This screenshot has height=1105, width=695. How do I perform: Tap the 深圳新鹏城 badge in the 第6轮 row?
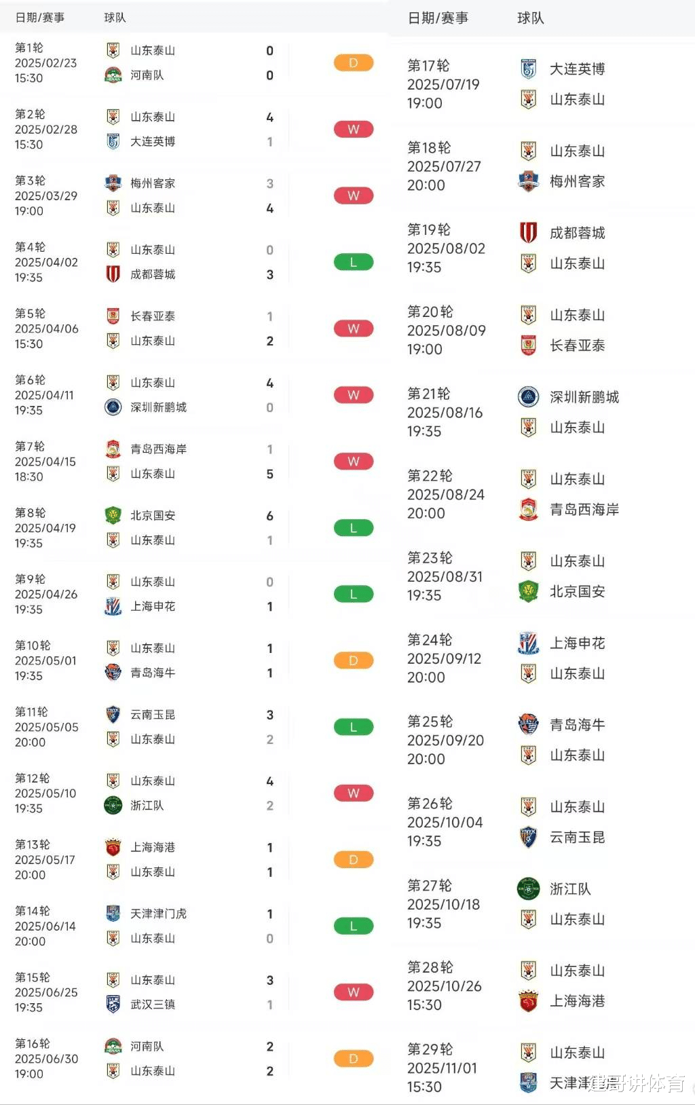(x=113, y=407)
